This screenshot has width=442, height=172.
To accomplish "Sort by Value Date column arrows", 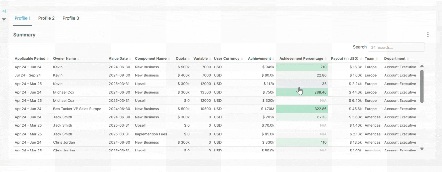I will (130, 59).
